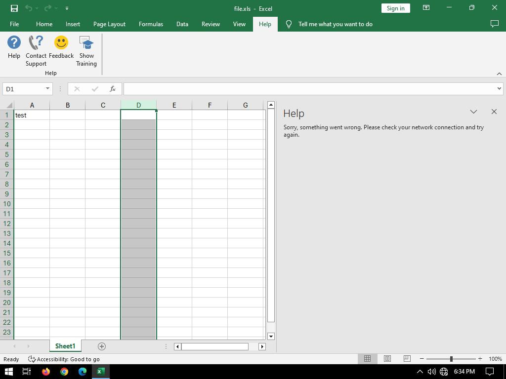Image resolution: width=506 pixels, height=379 pixels.
Task: Click the Save icon in the title bar
Action: 14,8
